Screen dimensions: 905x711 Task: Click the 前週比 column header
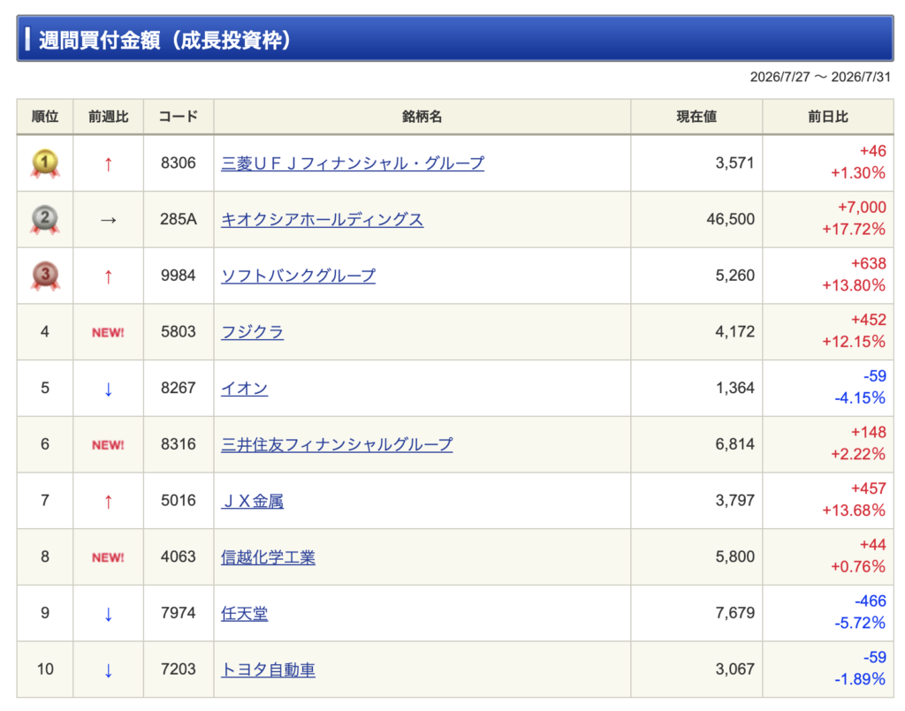click(x=108, y=117)
